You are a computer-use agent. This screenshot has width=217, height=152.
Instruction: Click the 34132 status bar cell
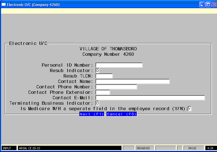(x=194, y=148)
